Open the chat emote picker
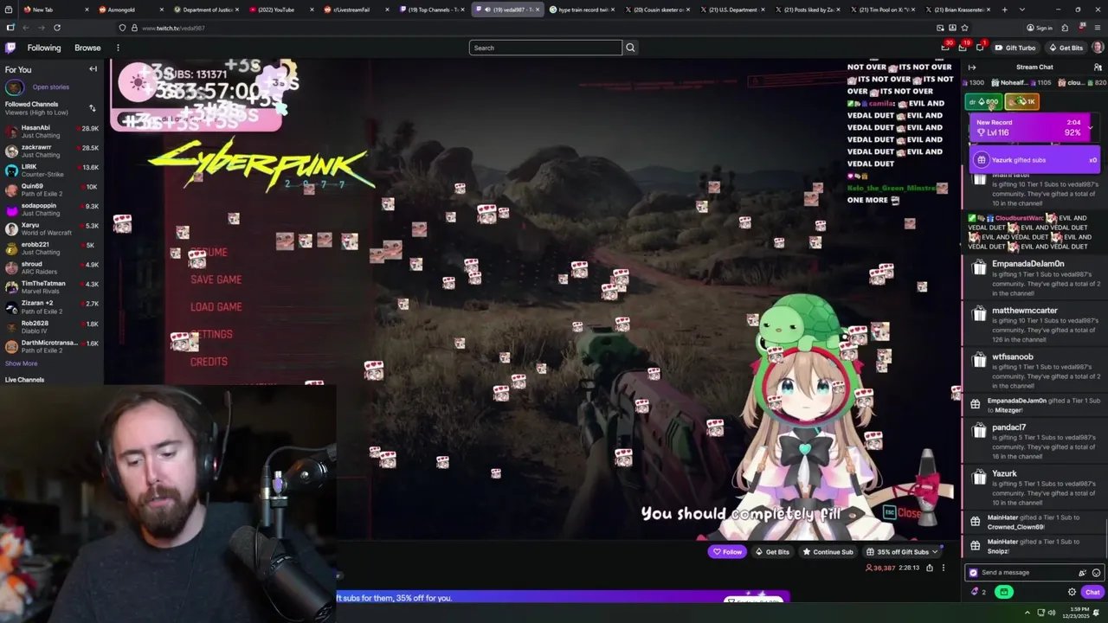The width and height of the screenshot is (1108, 623). (1096, 573)
